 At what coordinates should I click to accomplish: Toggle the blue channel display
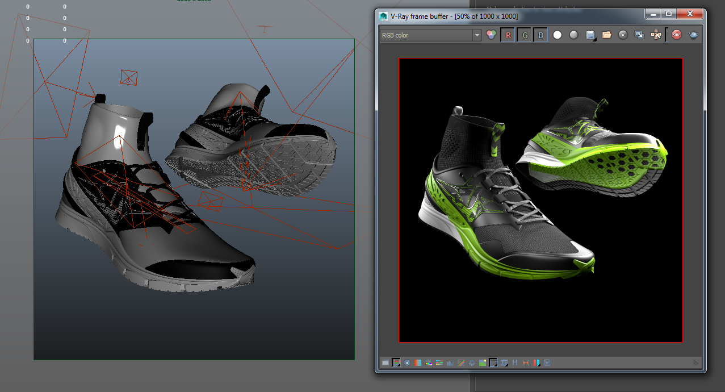tap(540, 35)
